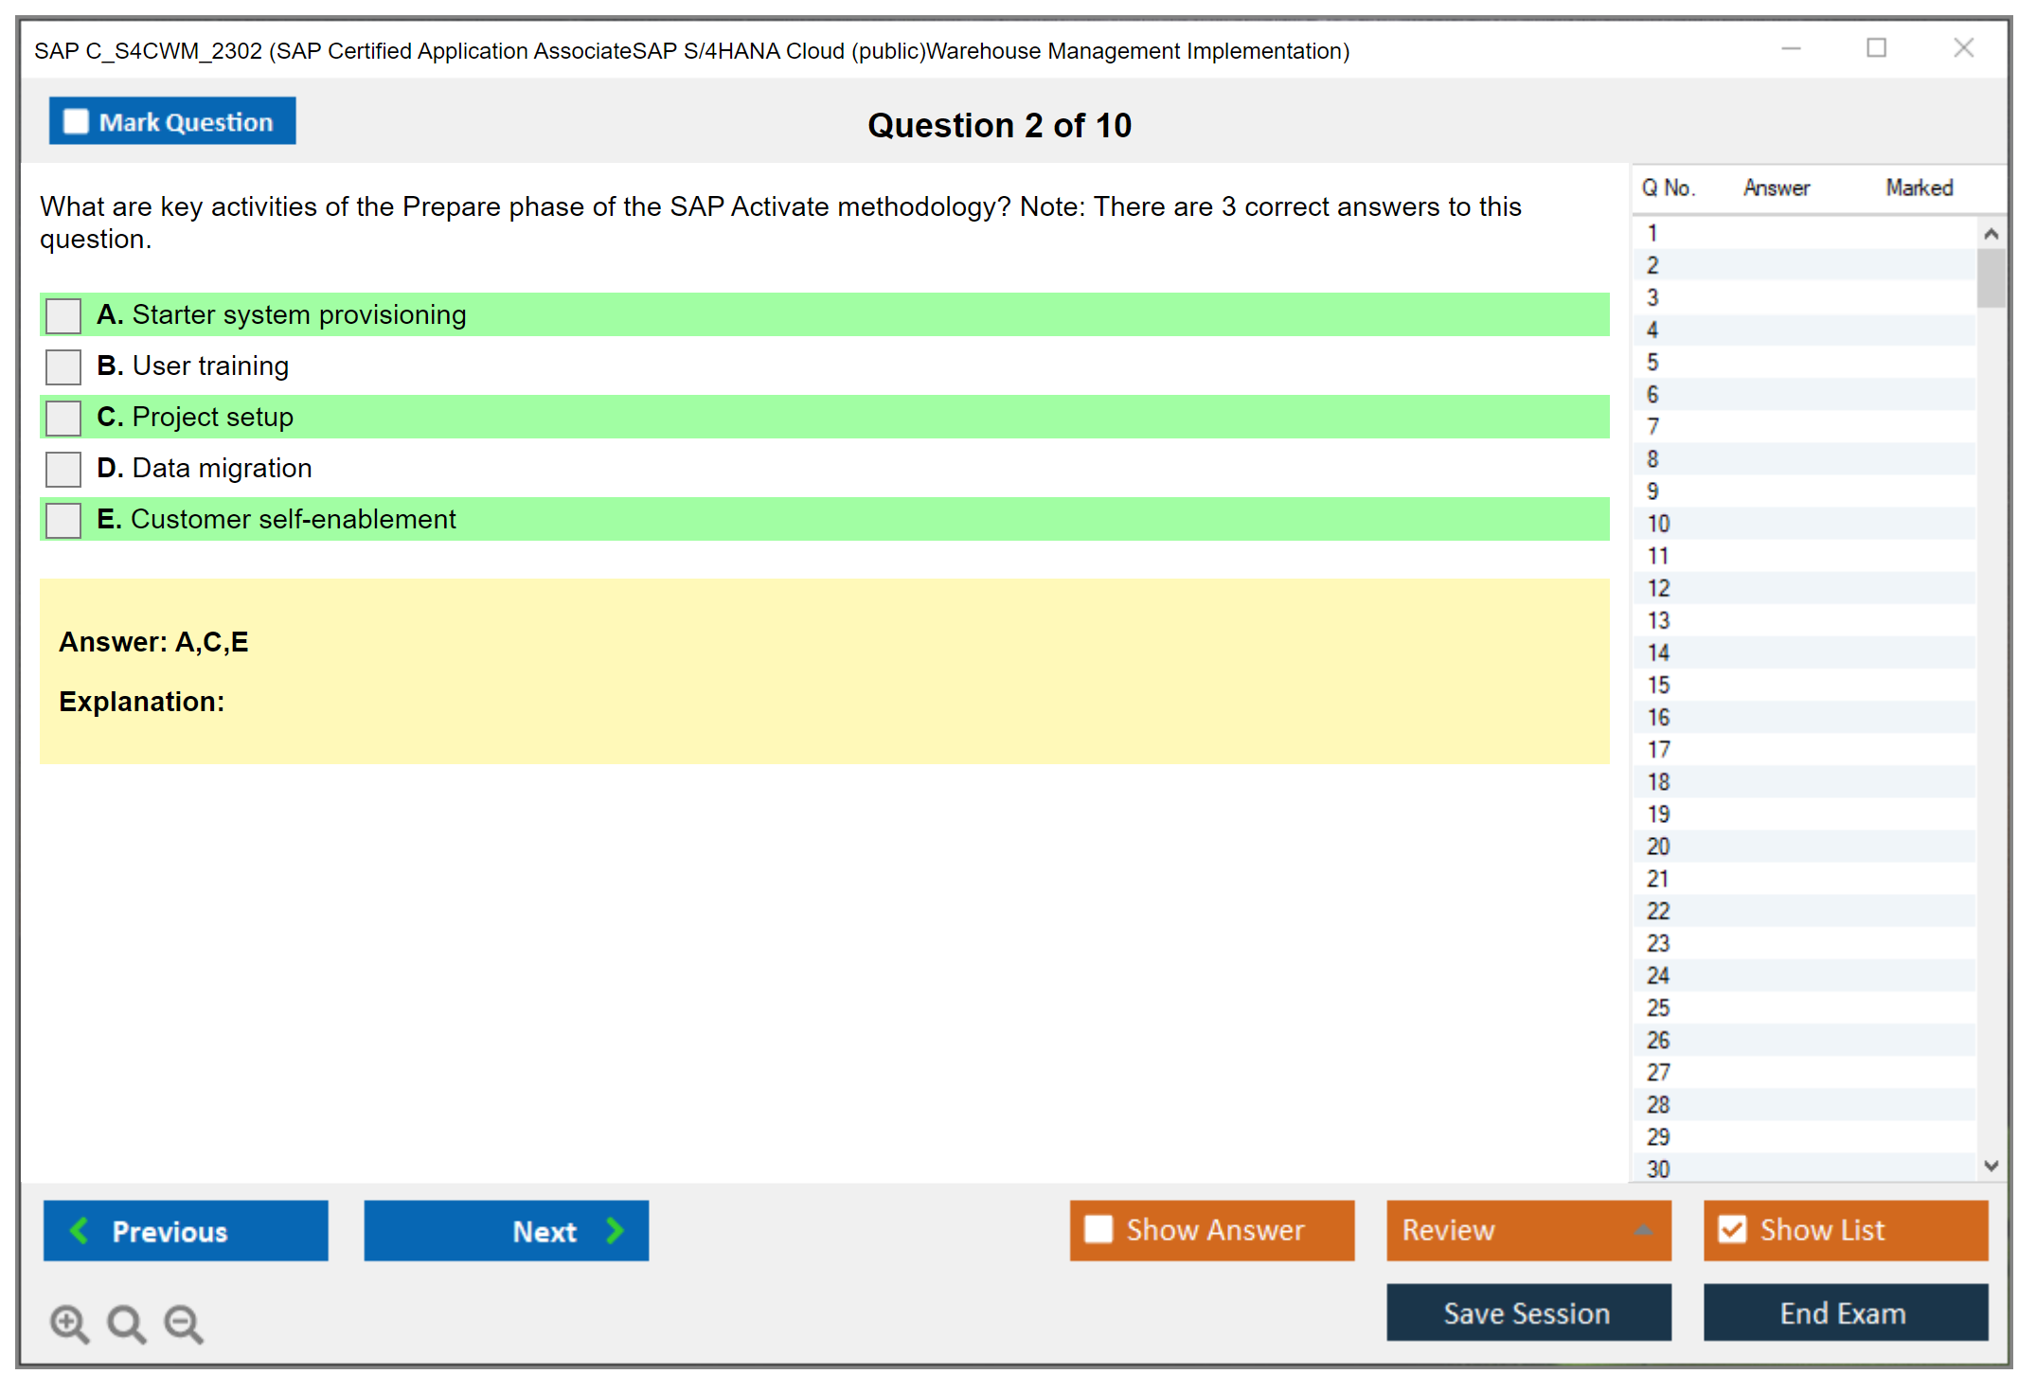Viewport: 2036px width, 1392px height.
Task: Select question 10 in the list
Action: click(1658, 524)
